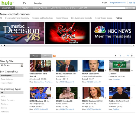Click the Crawford More link
This screenshot has width=136, height=113.
116,79
